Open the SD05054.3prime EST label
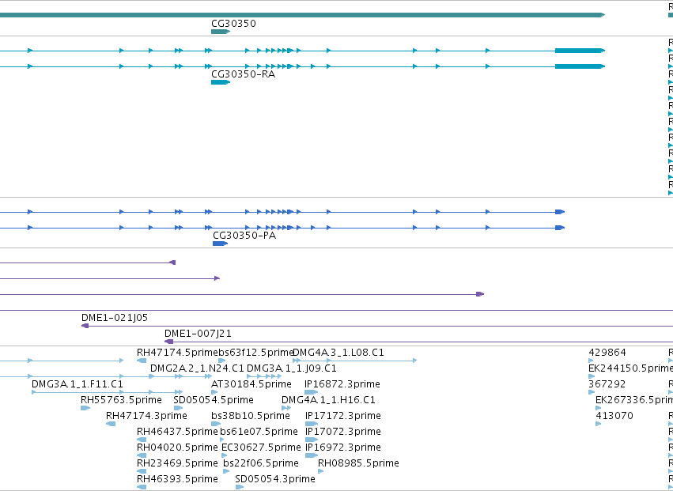Screen dimensions: 673x491 [x=275, y=479]
